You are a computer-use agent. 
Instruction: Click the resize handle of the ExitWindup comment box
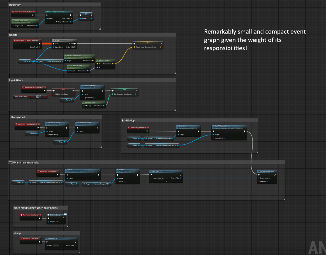coord(257,152)
